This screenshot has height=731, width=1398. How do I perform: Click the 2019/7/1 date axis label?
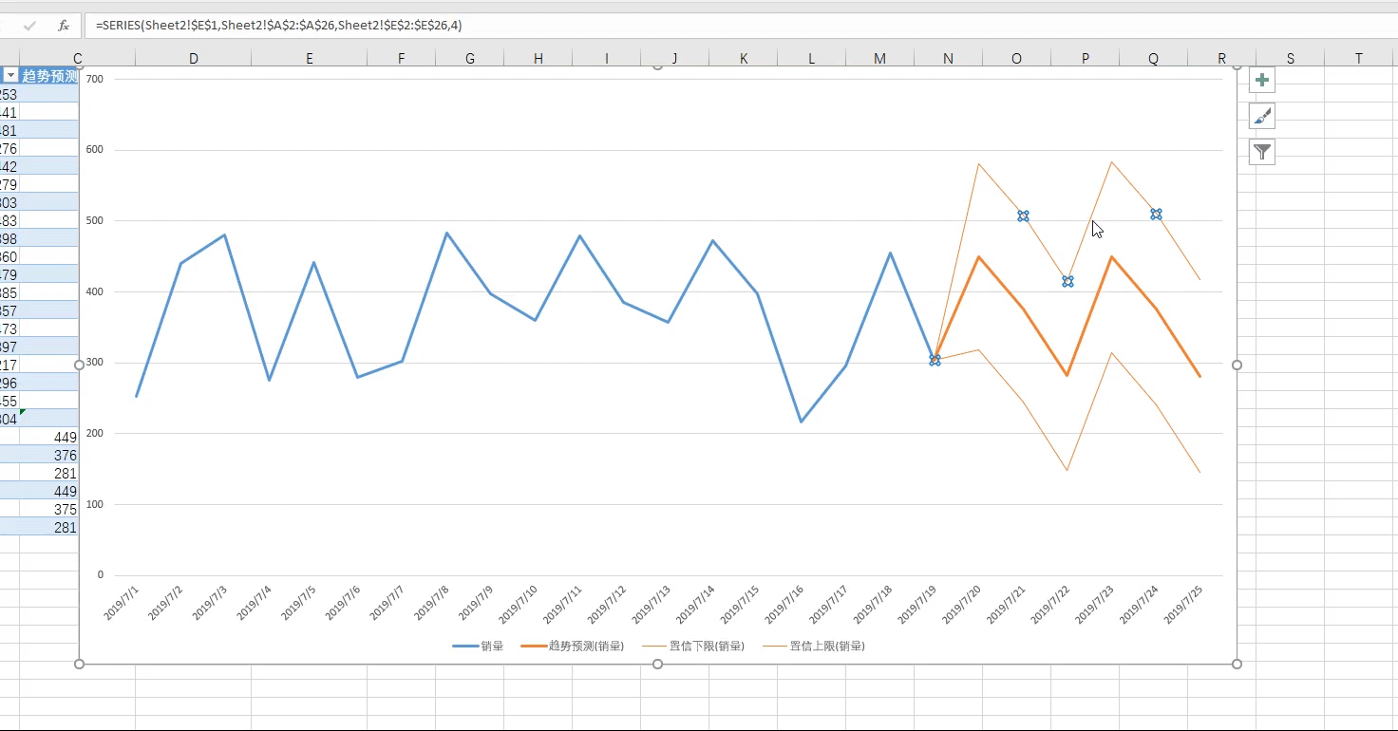click(122, 603)
